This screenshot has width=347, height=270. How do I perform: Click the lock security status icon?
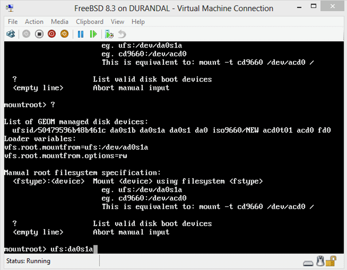point(331,261)
